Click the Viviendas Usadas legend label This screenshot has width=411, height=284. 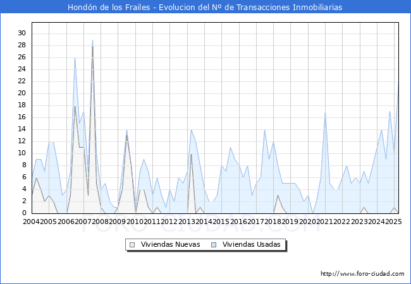click(x=252, y=244)
